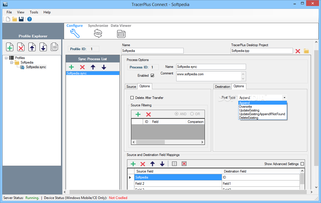Image resolution: width=321 pixels, height=203 pixels.
Task: Select the AND filter radio button
Action: pyautogui.click(x=177, y=114)
